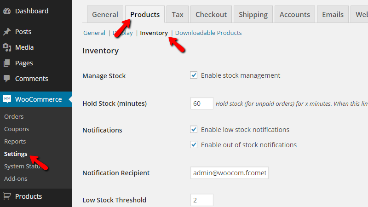
Task: Open Orders in the WooCommerce submenu
Action: 14,117
